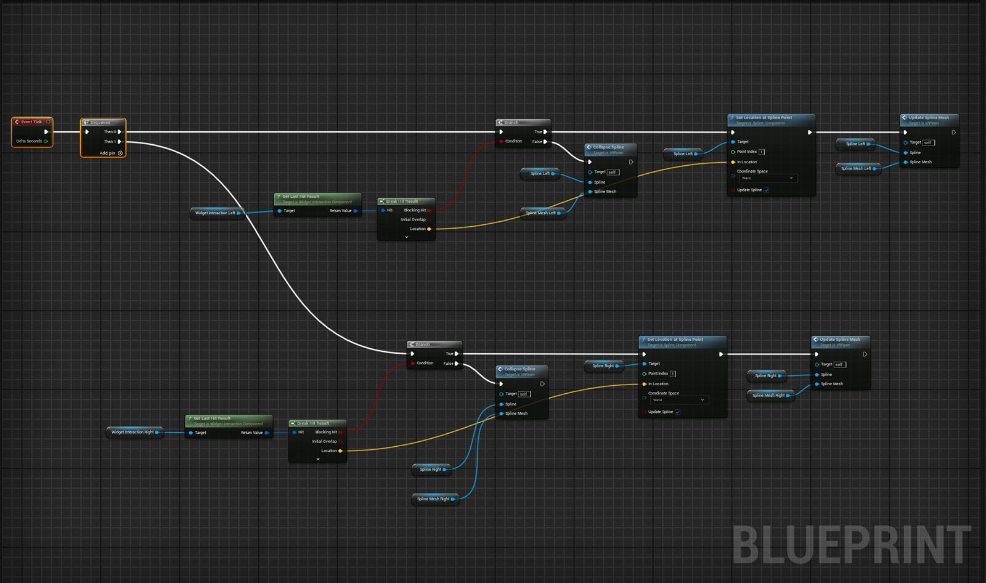
Task: Click the Then 1 execution pin on Sequence
Action: [120, 142]
